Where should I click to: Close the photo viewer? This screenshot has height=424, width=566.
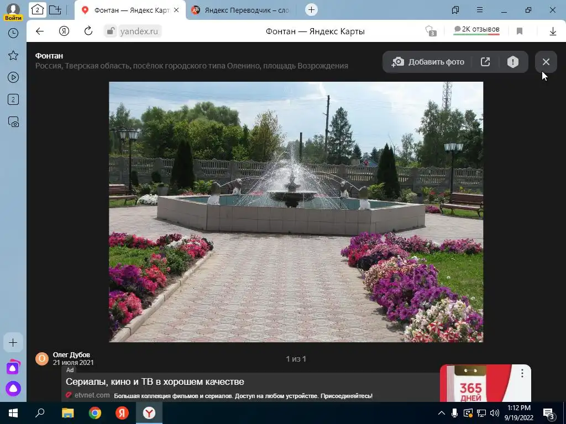tap(546, 62)
